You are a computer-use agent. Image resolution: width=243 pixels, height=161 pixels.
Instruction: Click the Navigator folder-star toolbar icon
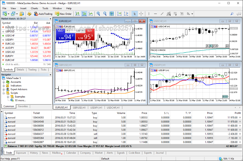[x=29, y=14]
